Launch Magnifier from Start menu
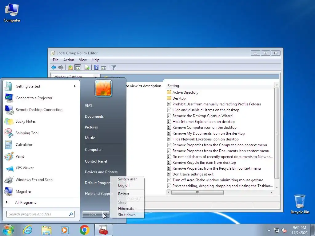The image size is (315, 236). tap(41, 191)
